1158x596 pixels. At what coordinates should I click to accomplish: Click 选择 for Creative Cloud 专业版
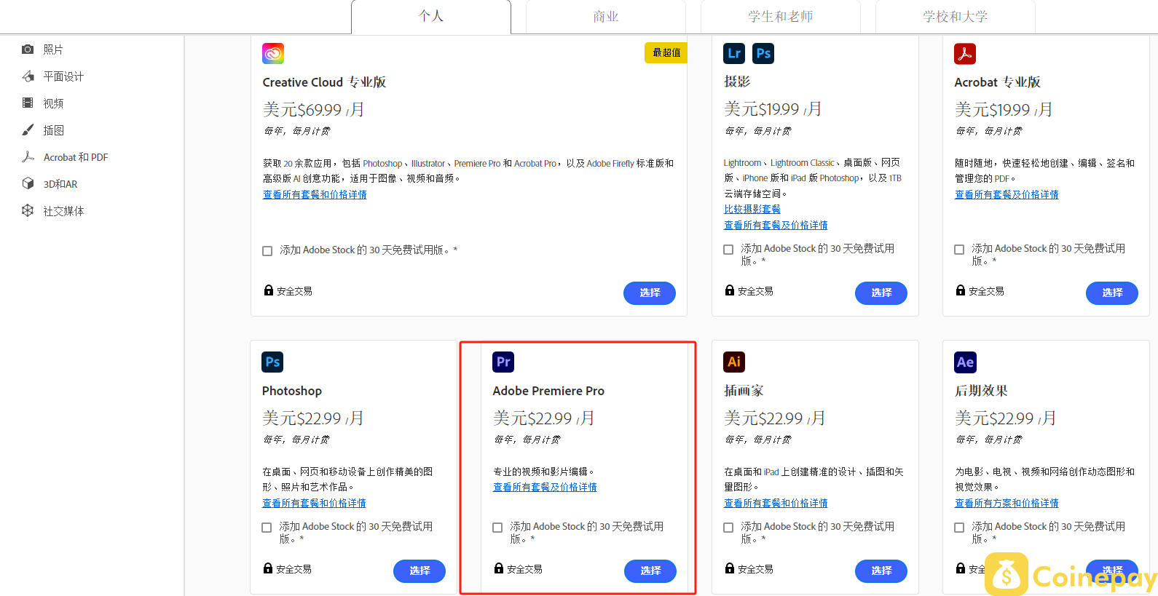pos(650,293)
